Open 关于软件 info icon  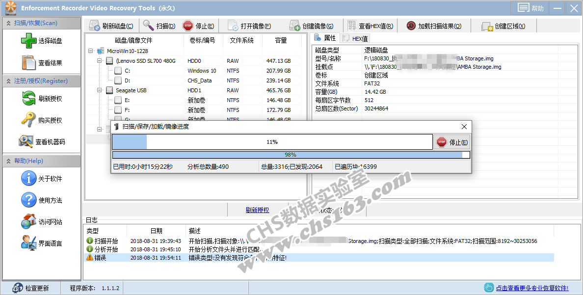(28, 178)
